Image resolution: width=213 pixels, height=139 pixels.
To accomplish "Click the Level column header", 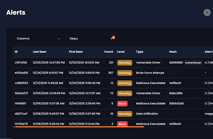I will [121, 52].
